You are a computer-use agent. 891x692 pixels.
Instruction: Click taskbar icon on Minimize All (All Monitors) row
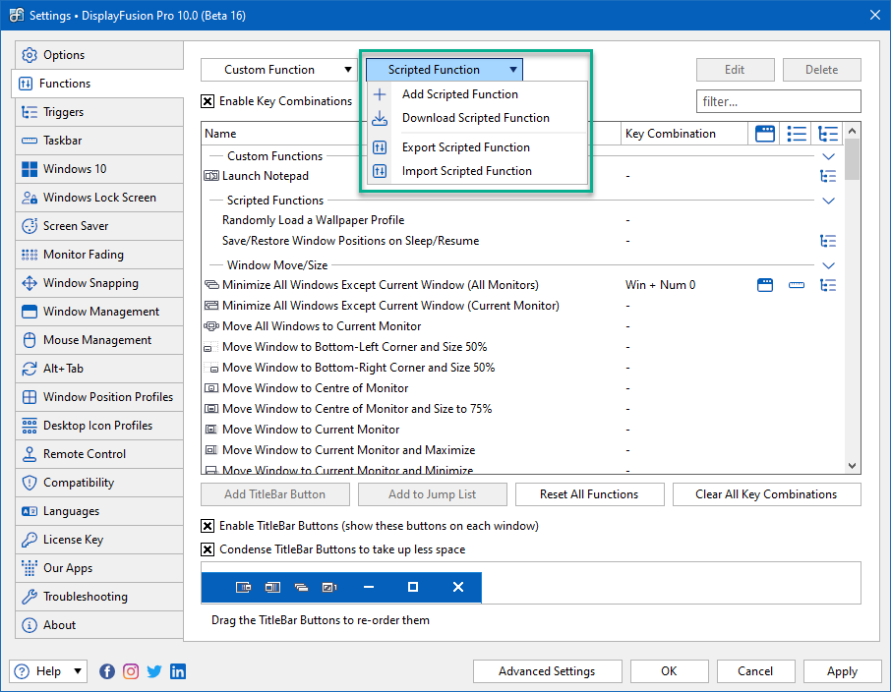(797, 285)
